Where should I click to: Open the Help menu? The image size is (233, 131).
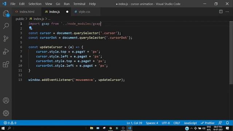point(92,4)
